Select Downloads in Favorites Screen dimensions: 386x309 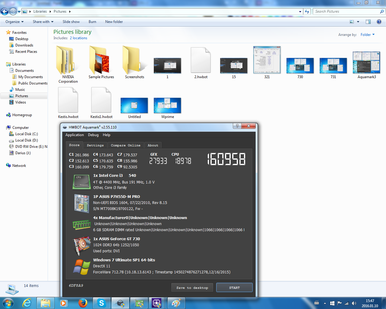24,45
